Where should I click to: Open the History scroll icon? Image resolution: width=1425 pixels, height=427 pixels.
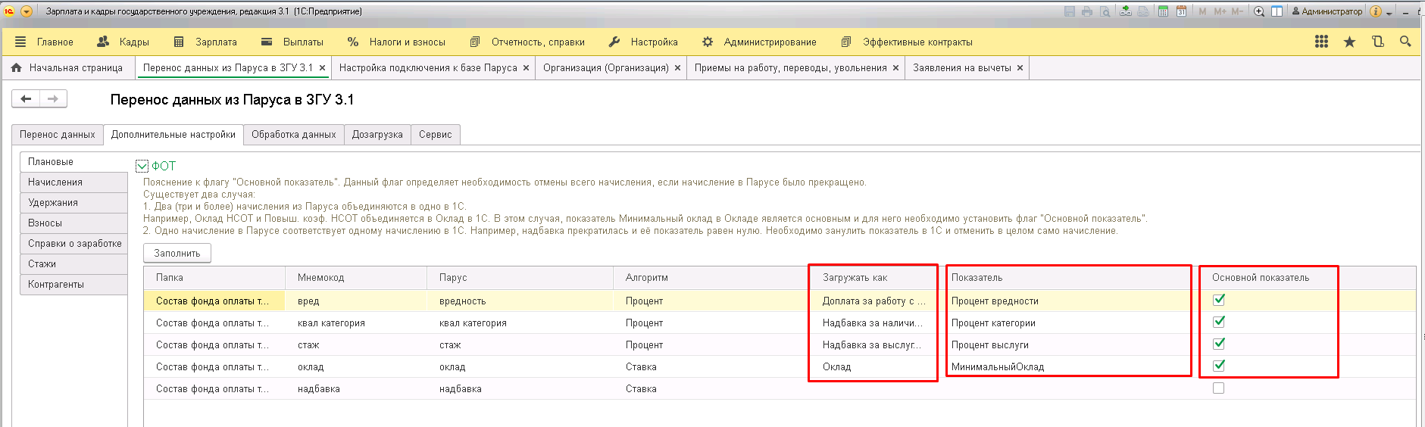1377,42
